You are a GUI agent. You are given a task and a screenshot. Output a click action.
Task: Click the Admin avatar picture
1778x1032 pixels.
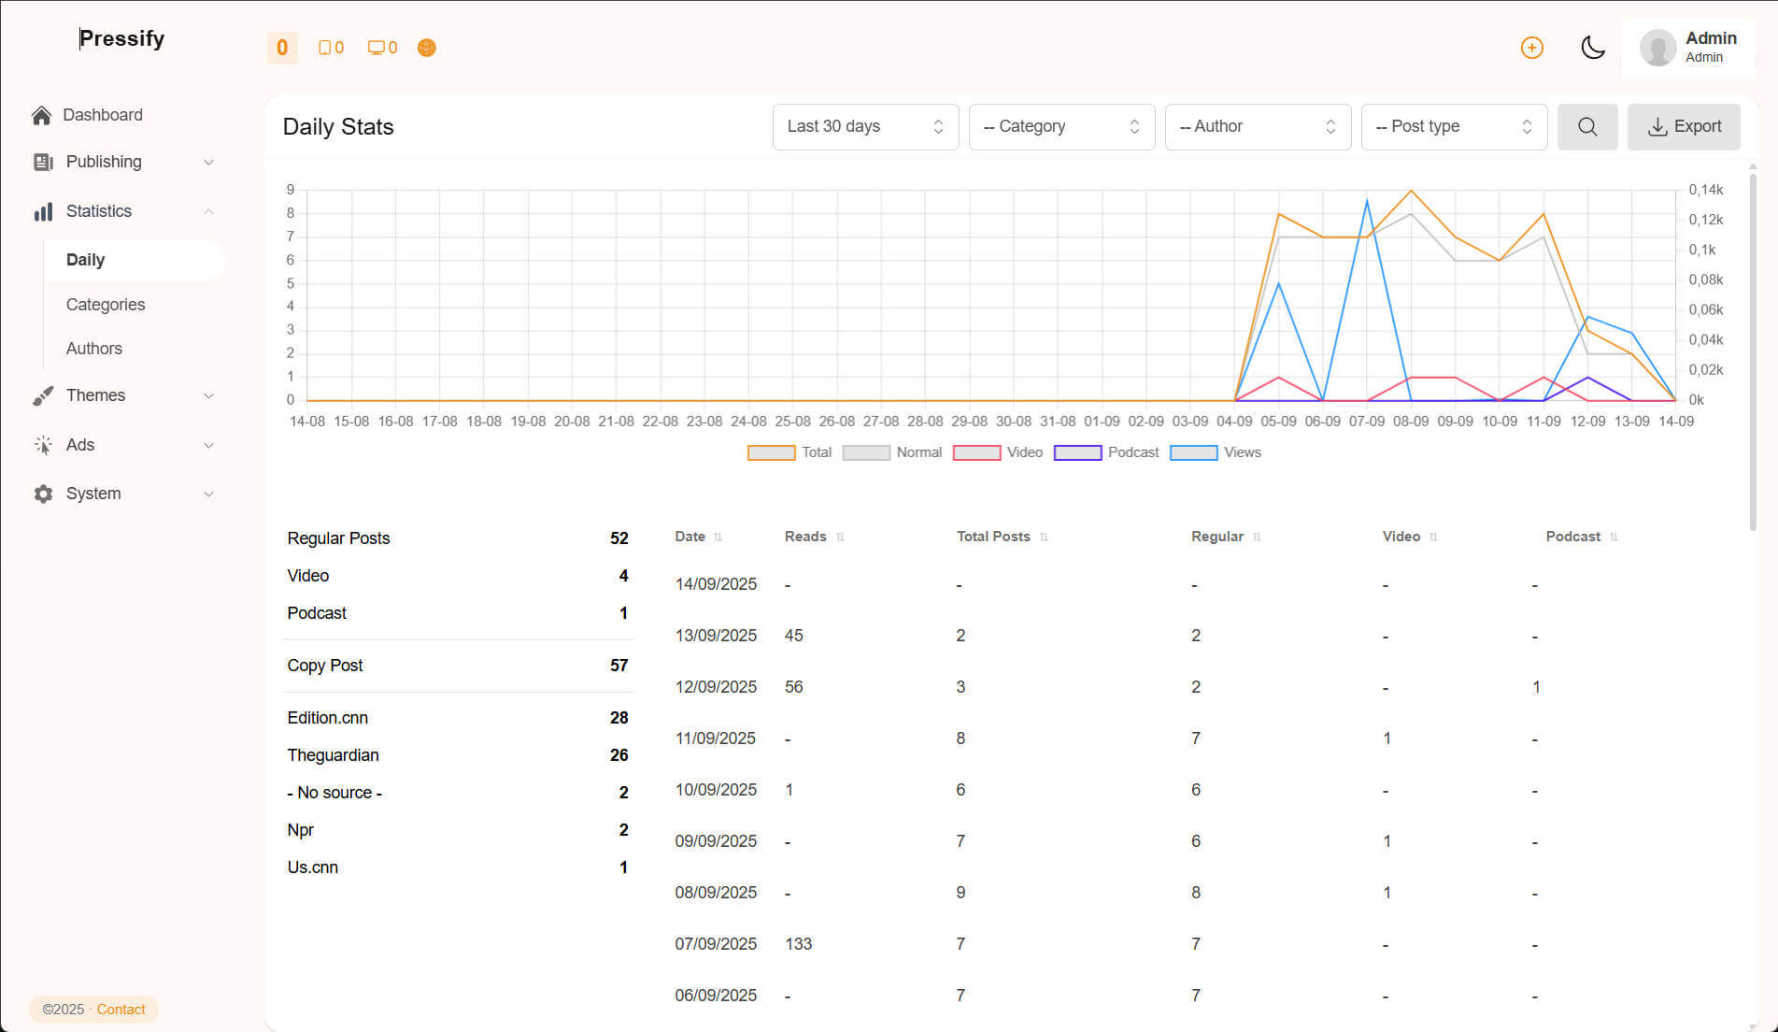[x=1657, y=48]
